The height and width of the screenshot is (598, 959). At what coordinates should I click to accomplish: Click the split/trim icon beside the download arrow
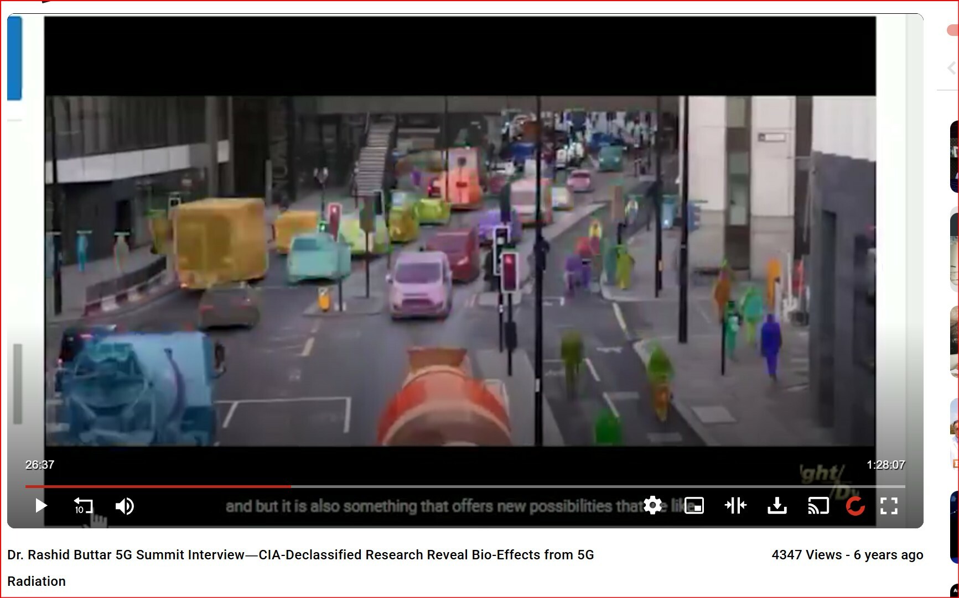tap(735, 505)
